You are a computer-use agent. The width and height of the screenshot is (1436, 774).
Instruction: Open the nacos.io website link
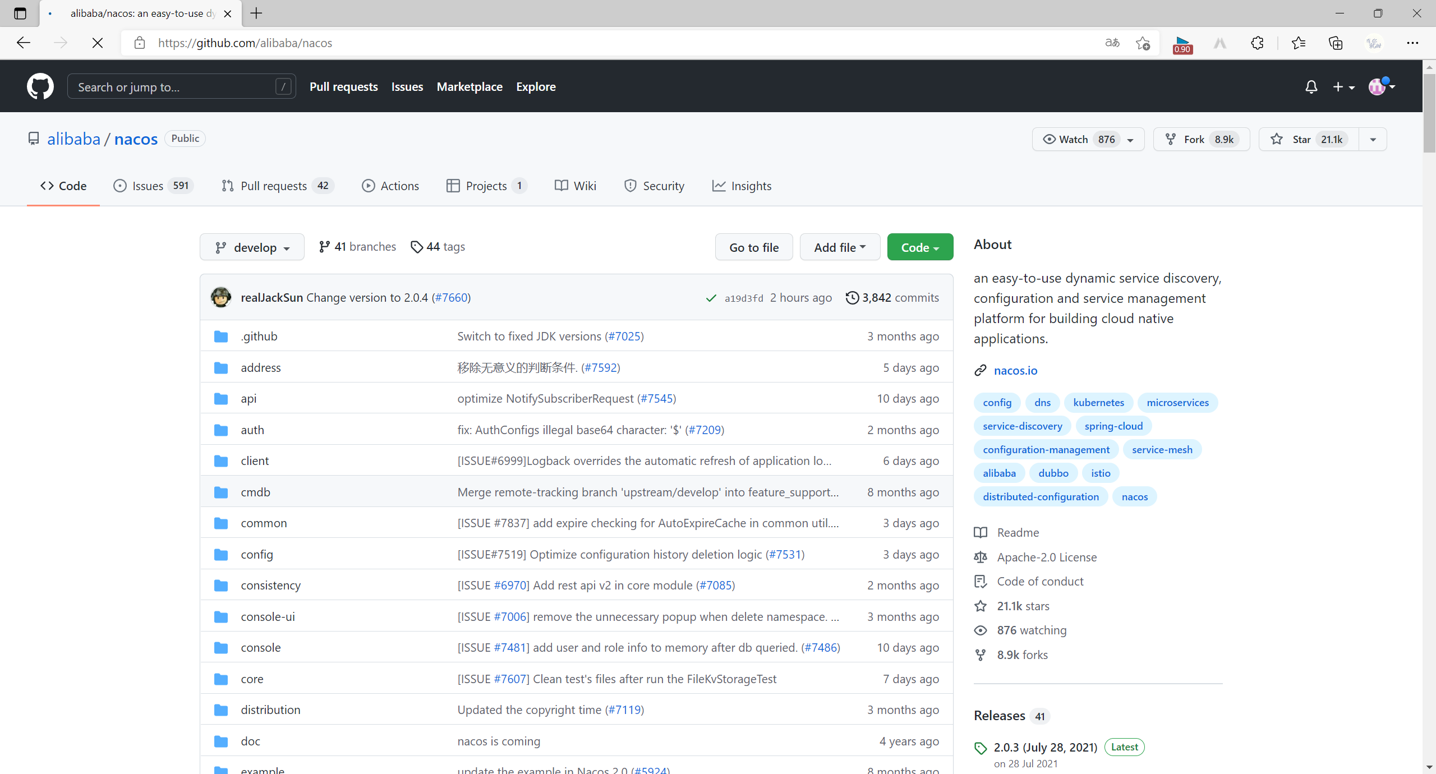1015,370
